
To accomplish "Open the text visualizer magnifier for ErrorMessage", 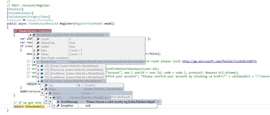I will click(x=81, y=102).
